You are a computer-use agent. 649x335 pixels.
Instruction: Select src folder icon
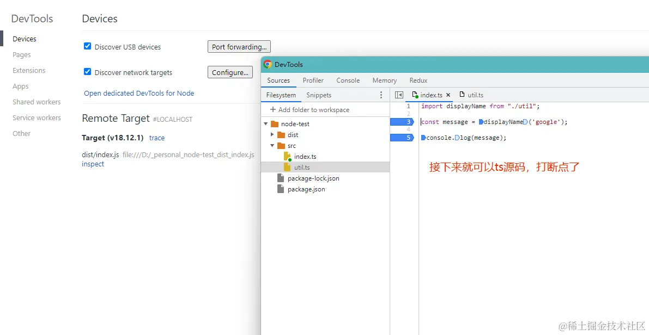coord(281,145)
